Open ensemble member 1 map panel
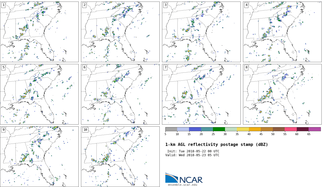Image resolution: width=324 pixels, height=187 pixels. click(39, 32)
